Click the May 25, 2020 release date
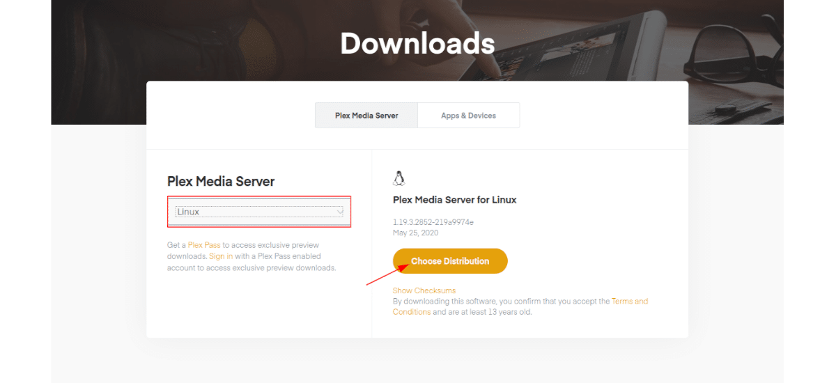Image resolution: width=836 pixels, height=383 pixels. (415, 233)
